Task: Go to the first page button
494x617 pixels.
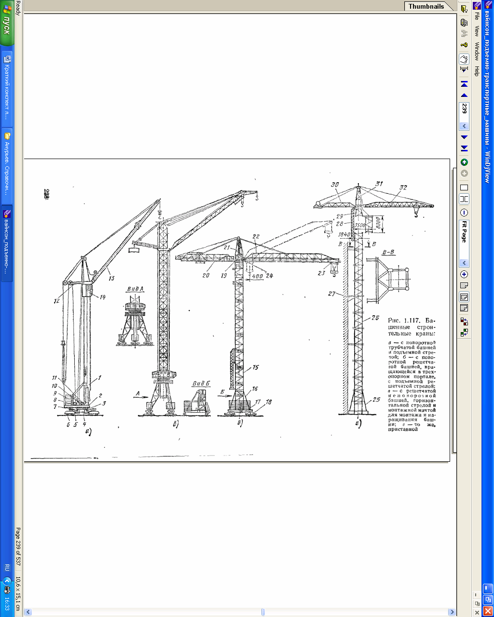Action: point(464,84)
